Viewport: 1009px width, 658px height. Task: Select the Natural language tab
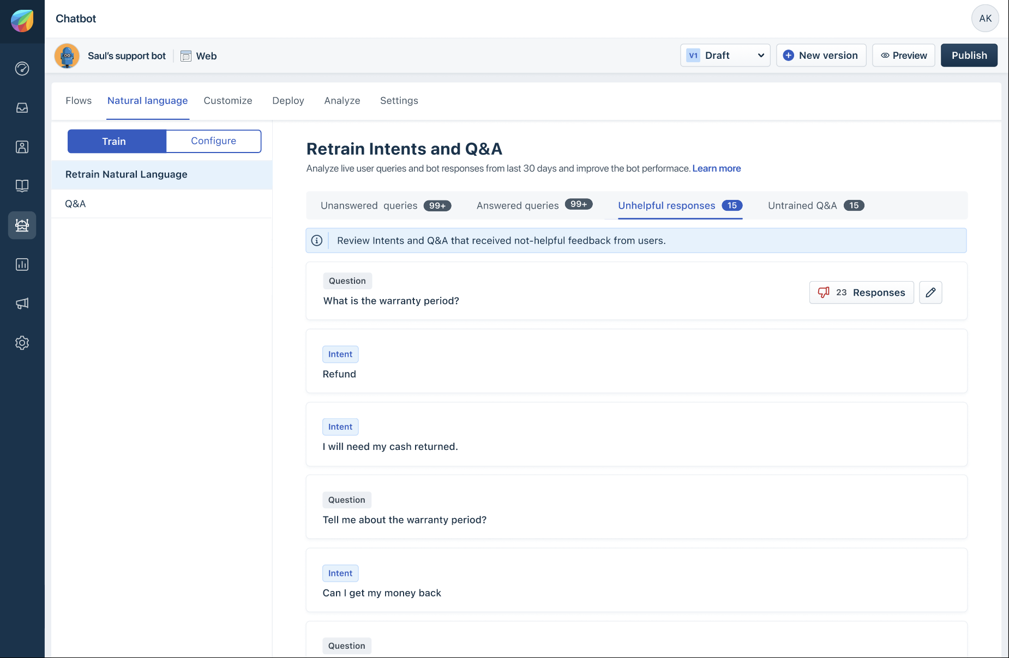(147, 101)
